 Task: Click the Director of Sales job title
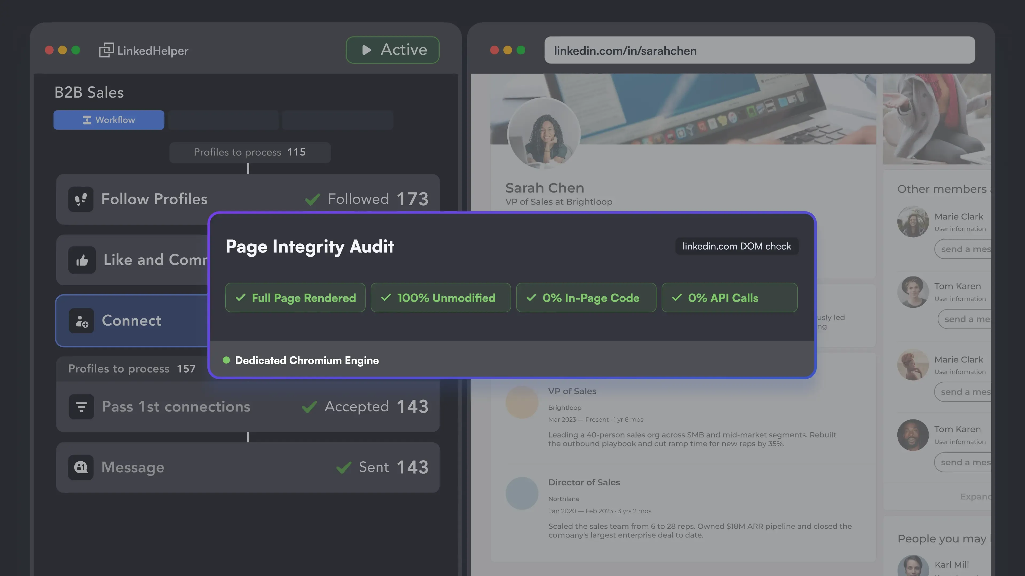[x=584, y=483]
